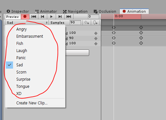Click the Add Keyframe icon

[87, 22]
